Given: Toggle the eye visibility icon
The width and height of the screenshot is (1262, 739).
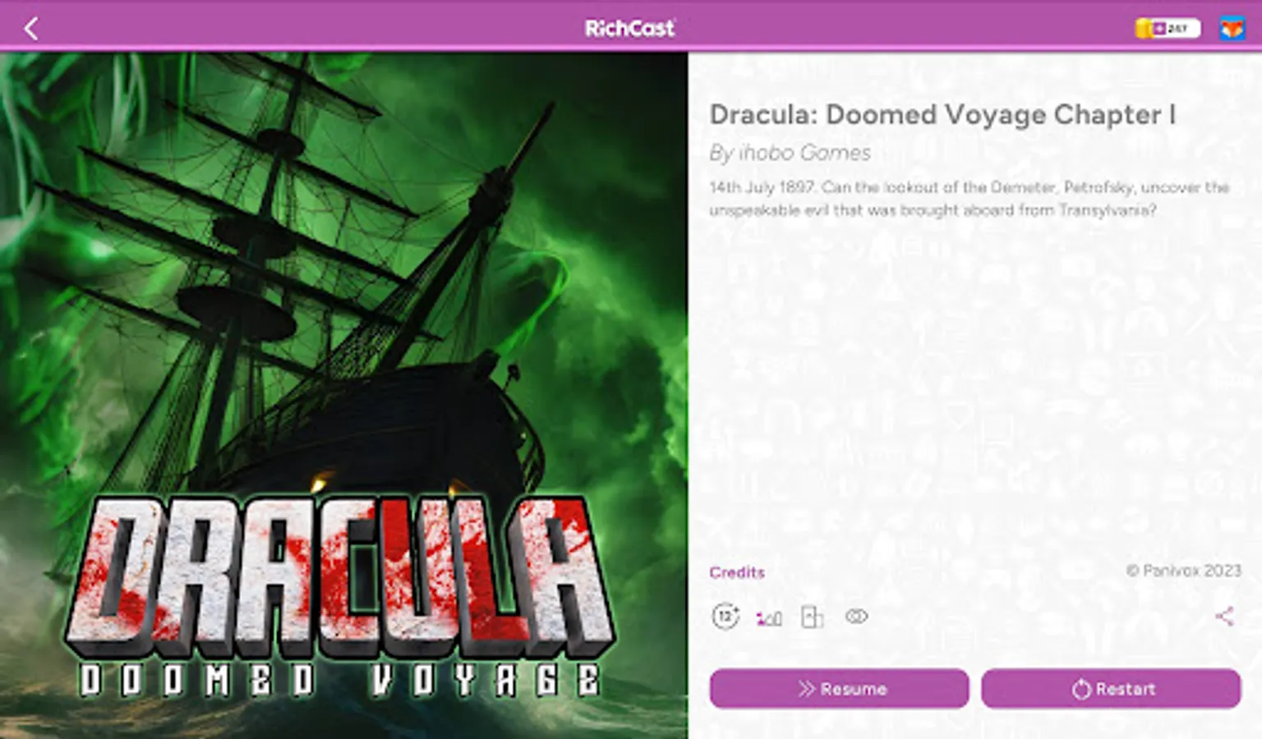Looking at the screenshot, I should pos(856,616).
